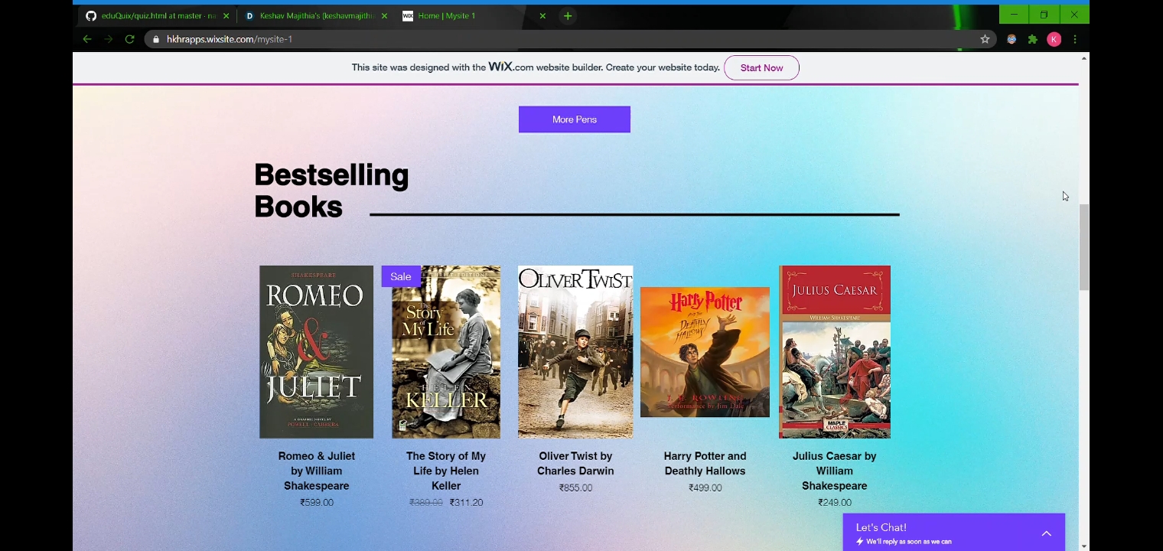Open the Let's Chat box
The width and height of the screenshot is (1163, 551).
pos(954,533)
